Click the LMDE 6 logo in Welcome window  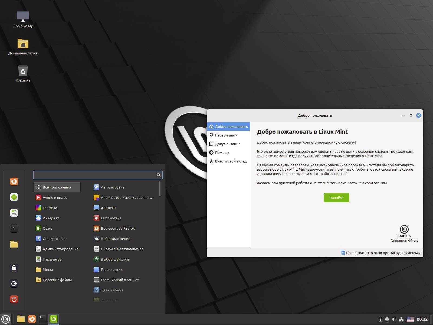coord(404,229)
